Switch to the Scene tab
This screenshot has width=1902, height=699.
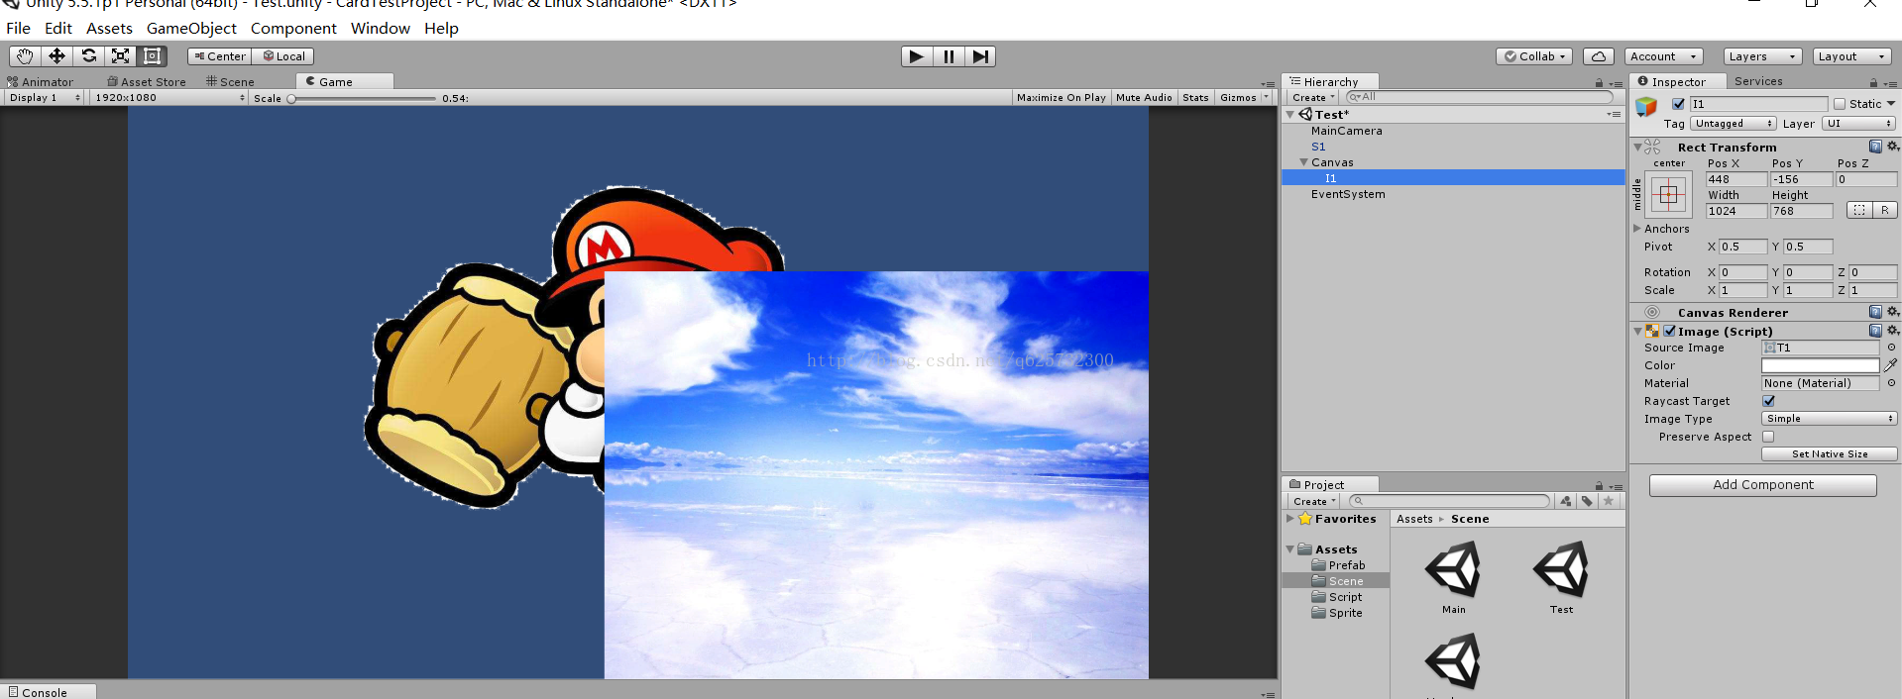tap(230, 82)
